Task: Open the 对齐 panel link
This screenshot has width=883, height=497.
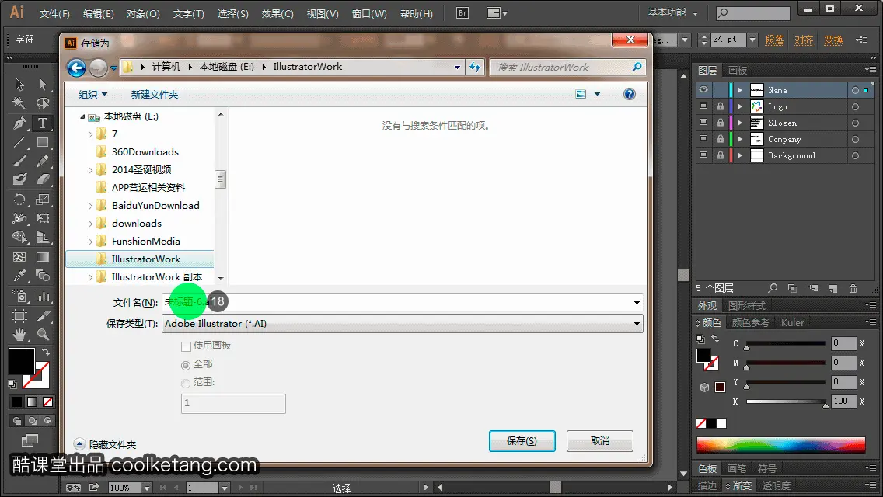Action: tap(804, 40)
